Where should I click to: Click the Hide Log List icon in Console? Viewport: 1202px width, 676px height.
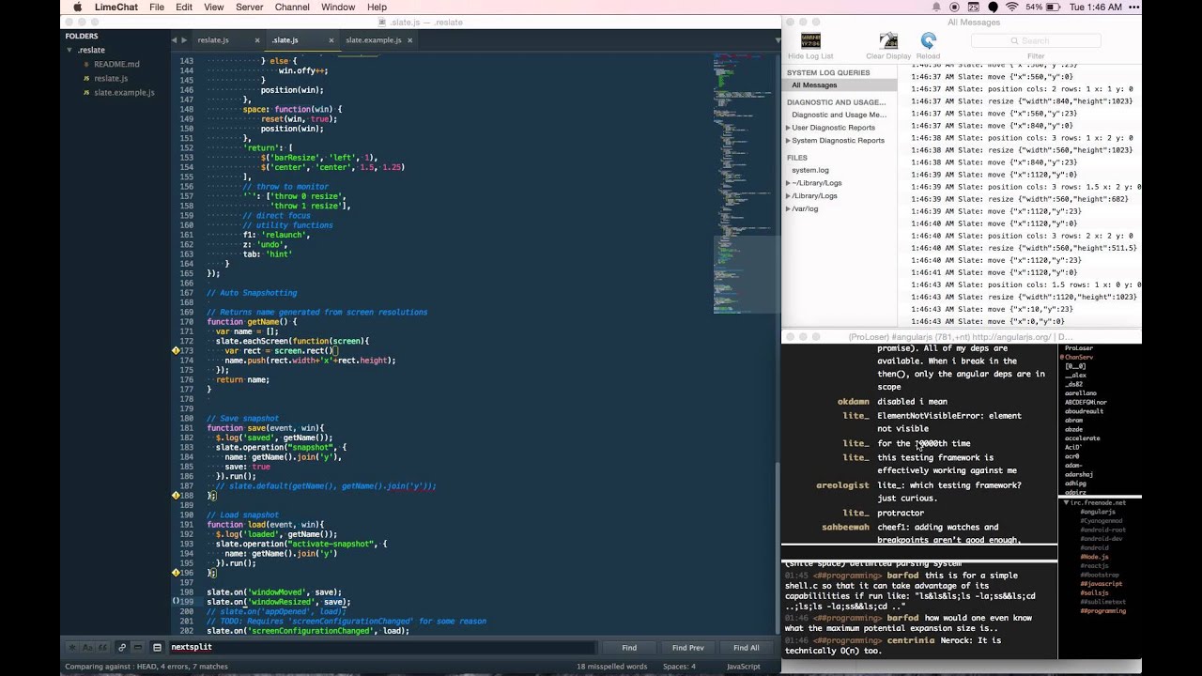(x=810, y=39)
